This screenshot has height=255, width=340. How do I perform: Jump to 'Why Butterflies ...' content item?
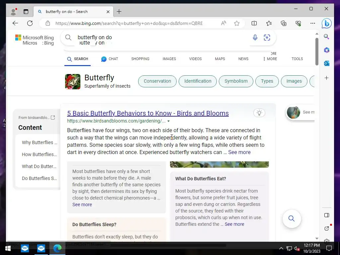point(40,142)
